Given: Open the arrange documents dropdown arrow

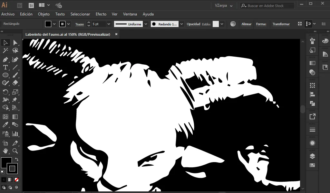Looking at the screenshot, I should point(49,5).
